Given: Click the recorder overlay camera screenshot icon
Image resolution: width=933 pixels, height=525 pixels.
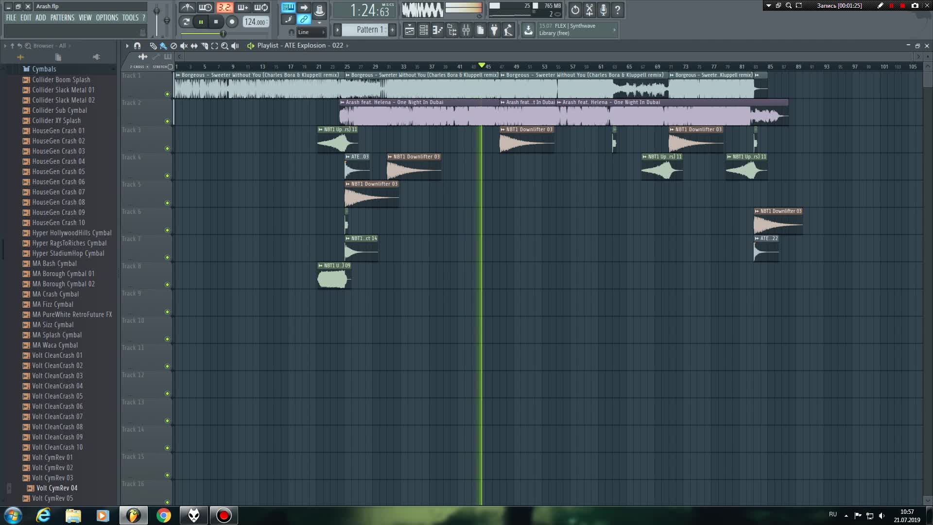Looking at the screenshot, I should pyautogui.click(x=915, y=6).
